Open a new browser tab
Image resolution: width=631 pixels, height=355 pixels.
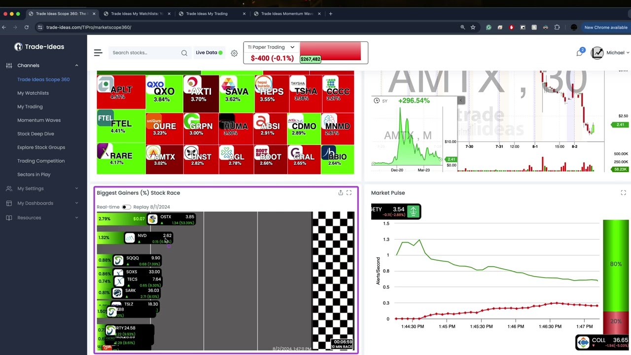tap(330, 14)
